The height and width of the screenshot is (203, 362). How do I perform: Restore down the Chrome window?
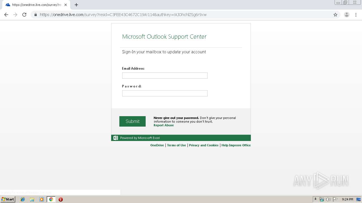345,3
